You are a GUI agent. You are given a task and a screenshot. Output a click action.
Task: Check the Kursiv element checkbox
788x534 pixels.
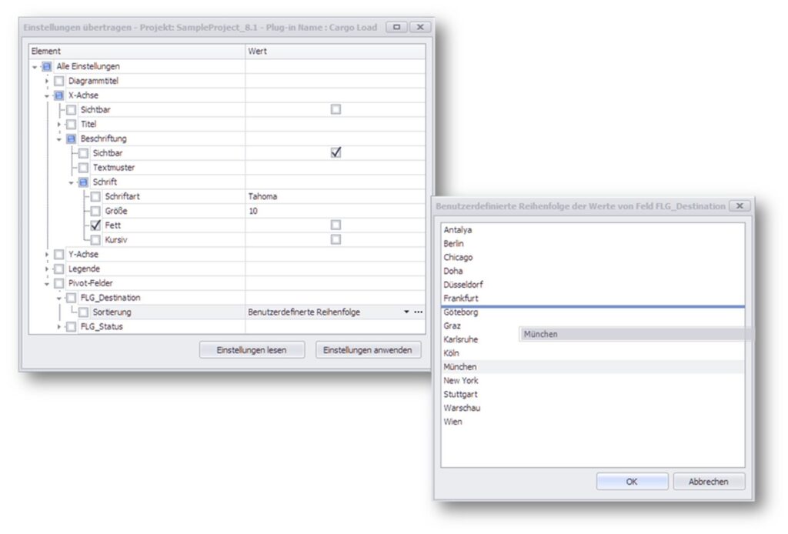[x=95, y=240]
